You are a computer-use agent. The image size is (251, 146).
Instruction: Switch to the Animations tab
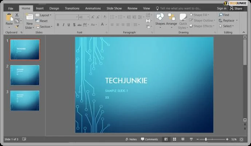(93, 8)
